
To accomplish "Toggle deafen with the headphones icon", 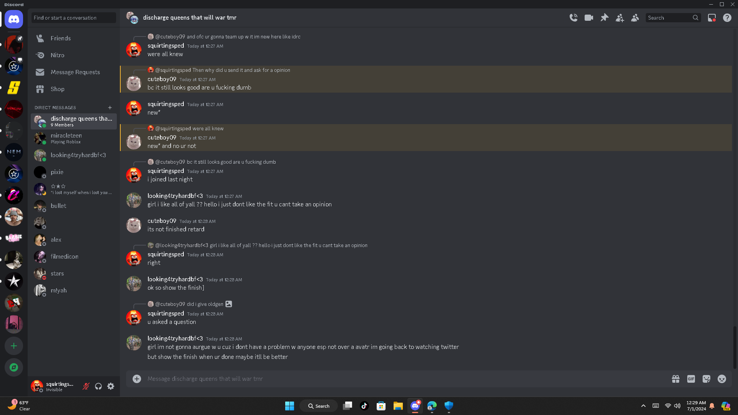I will point(98,386).
